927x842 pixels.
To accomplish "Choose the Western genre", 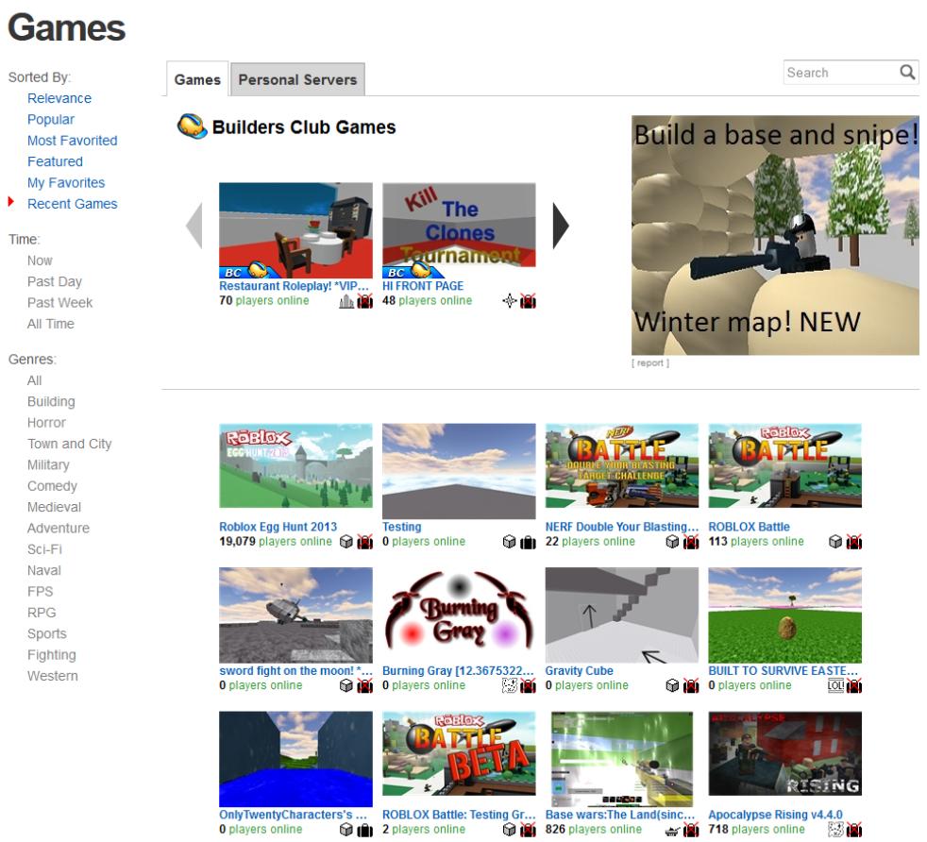I will 53,676.
